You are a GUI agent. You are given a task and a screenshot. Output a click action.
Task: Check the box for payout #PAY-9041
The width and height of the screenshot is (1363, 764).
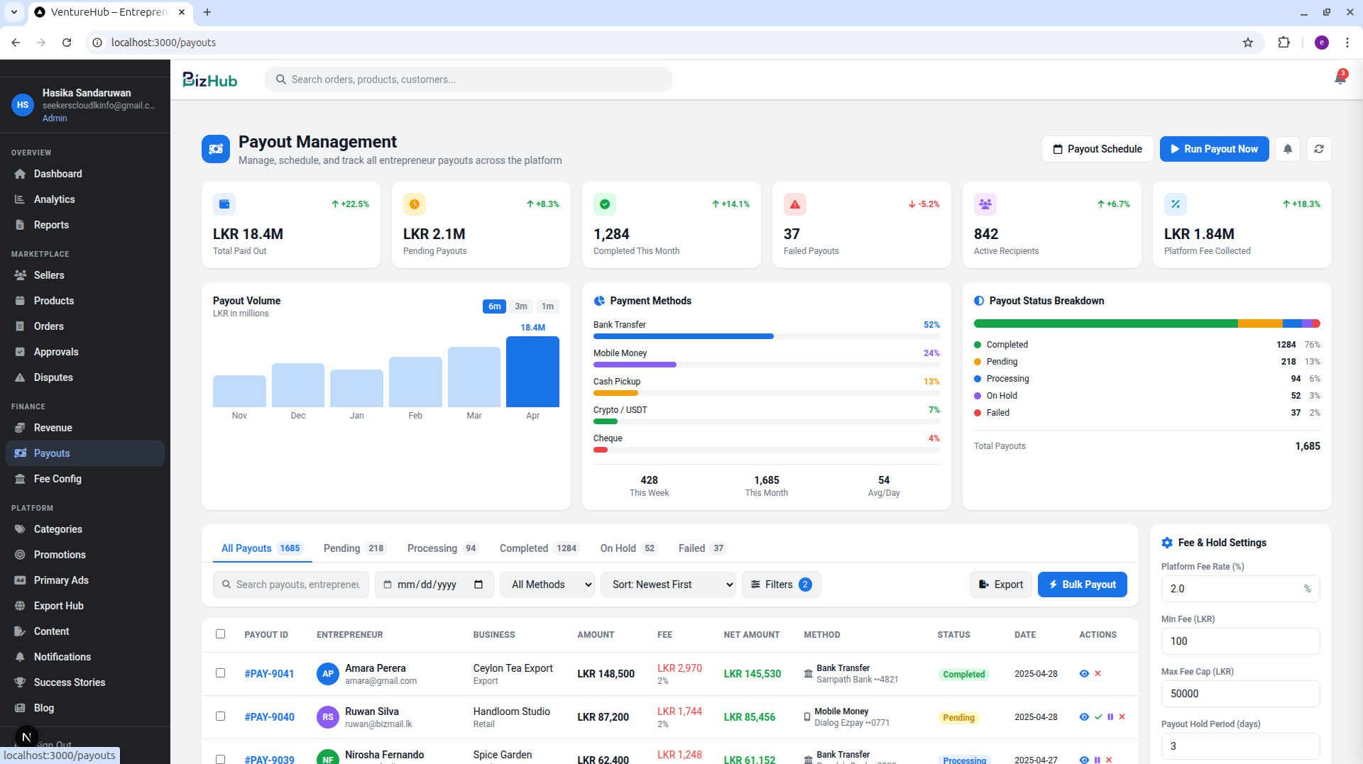point(220,673)
